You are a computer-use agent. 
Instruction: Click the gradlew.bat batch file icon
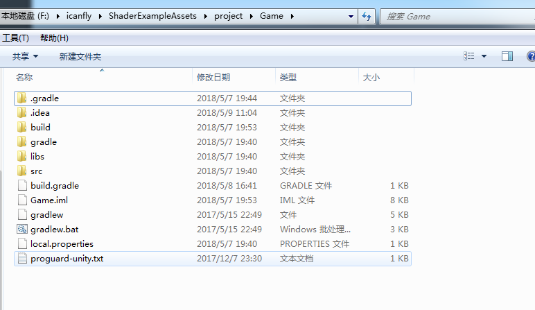(x=22, y=229)
